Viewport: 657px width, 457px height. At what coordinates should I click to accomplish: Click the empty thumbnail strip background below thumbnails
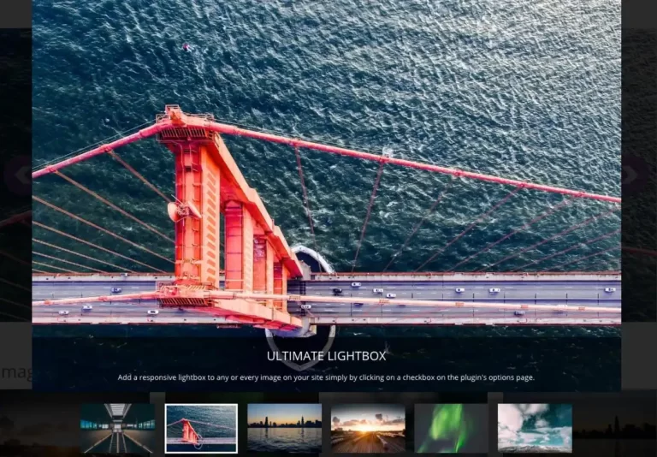[328, 454]
